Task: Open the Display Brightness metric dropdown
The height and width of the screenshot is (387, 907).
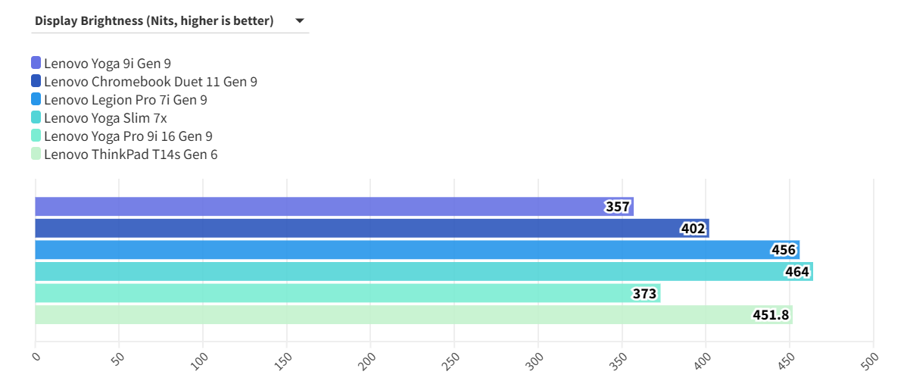Action: pos(154,21)
